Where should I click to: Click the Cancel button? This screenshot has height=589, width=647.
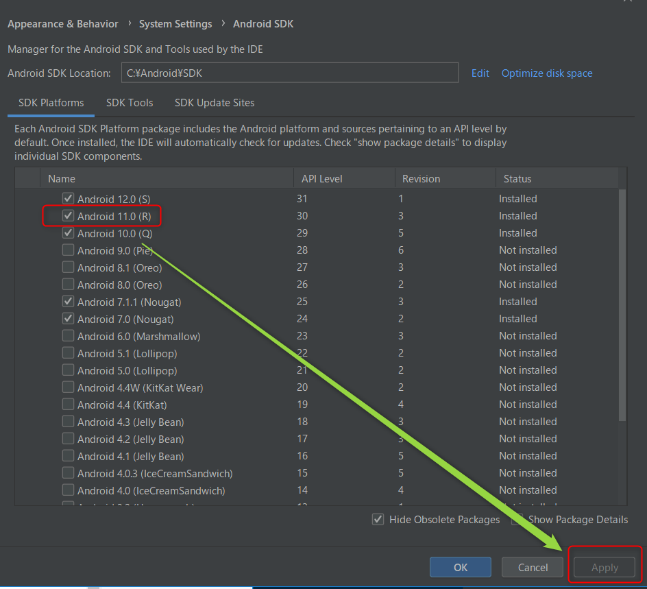coord(533,567)
